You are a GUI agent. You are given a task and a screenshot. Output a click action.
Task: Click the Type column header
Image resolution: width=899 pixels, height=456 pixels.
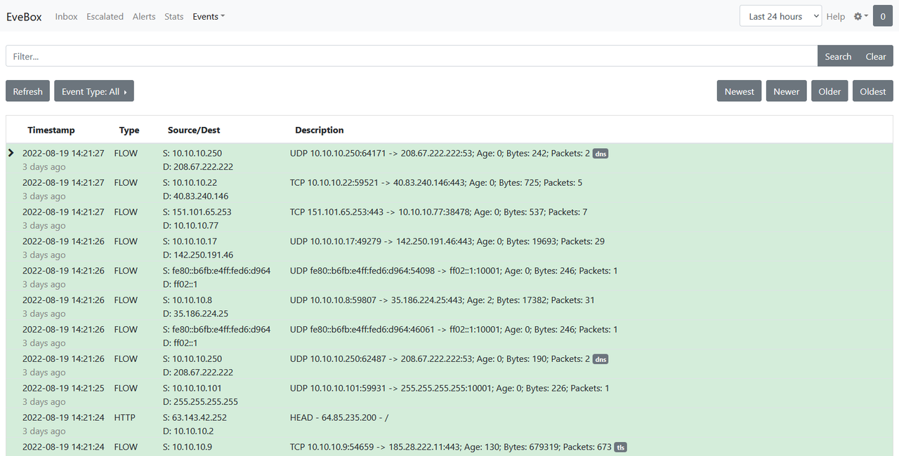(x=129, y=130)
